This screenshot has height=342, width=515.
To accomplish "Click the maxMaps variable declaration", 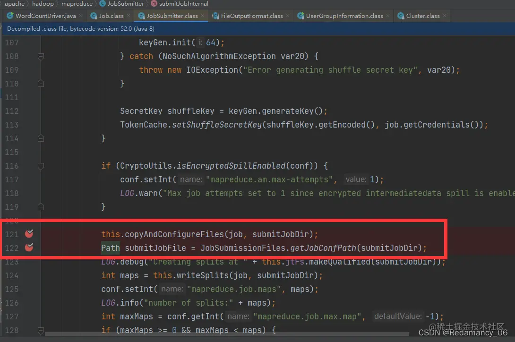I will [136, 316].
